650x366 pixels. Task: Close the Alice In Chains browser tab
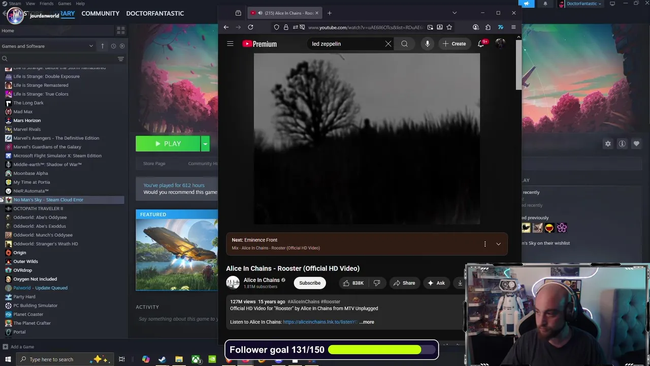317,13
